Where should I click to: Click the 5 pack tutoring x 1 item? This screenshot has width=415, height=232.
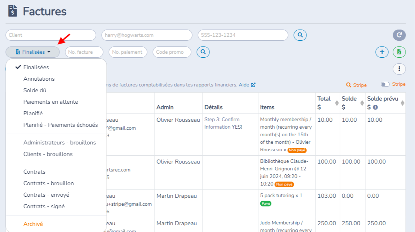(x=281, y=196)
